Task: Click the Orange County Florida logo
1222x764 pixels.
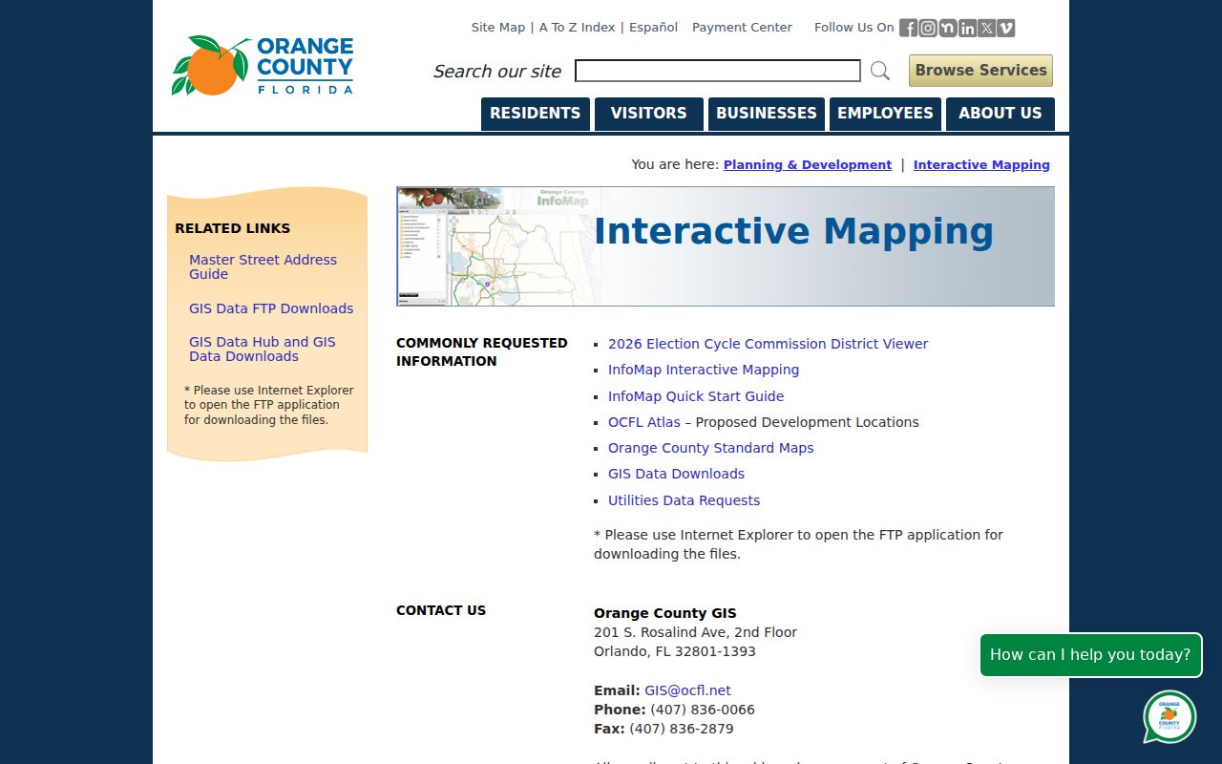Action: [263, 66]
